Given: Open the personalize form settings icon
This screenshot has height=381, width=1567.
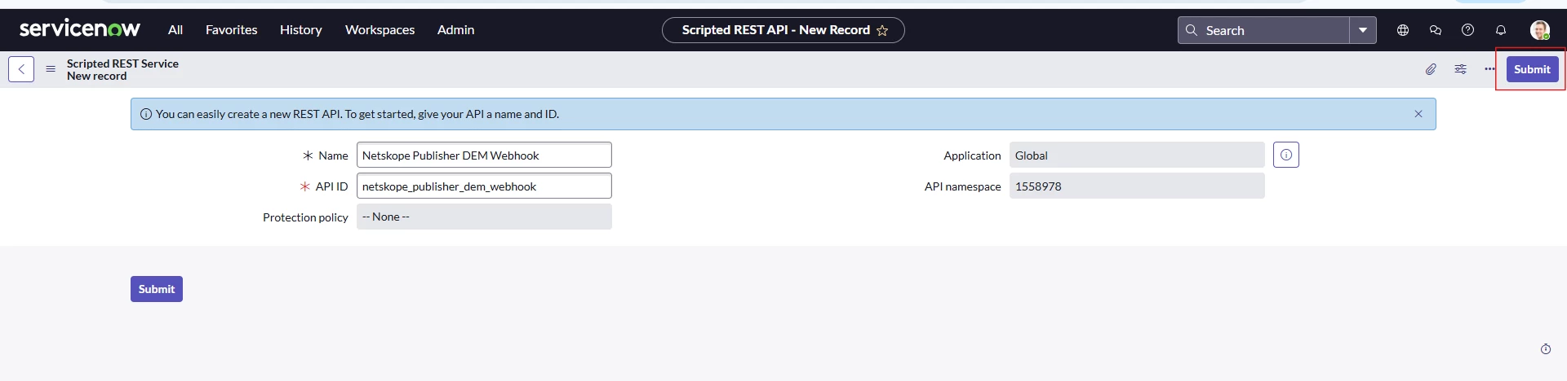Looking at the screenshot, I should (x=1460, y=69).
